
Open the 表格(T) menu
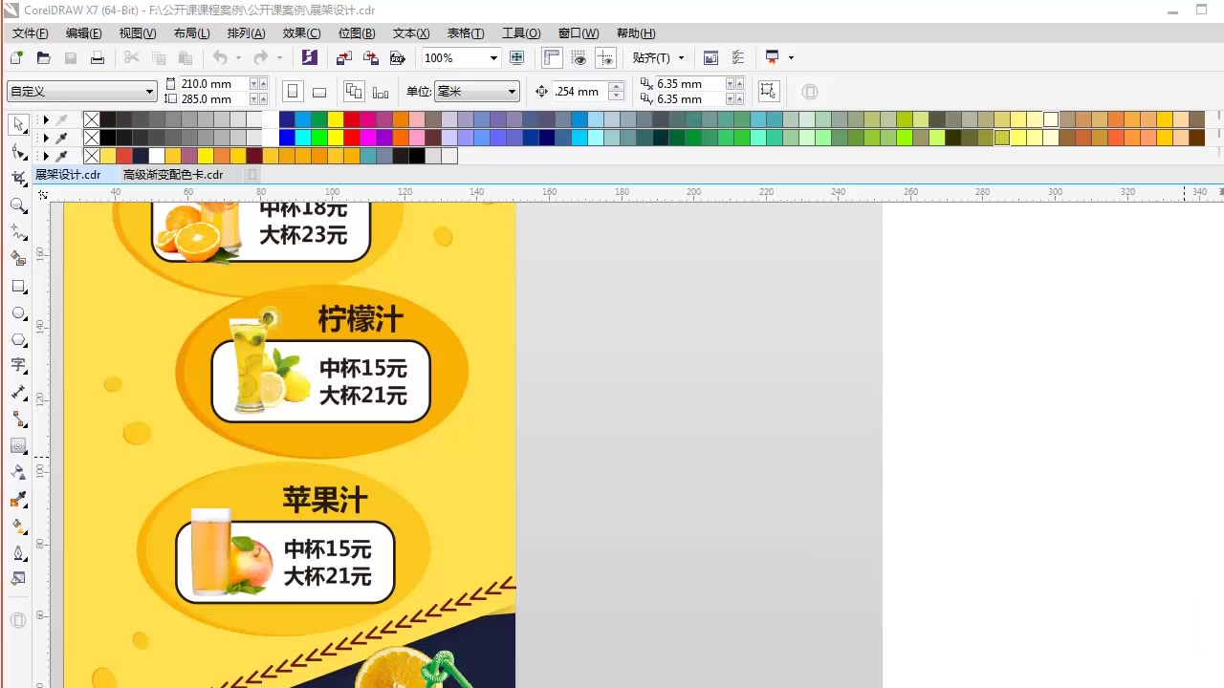(466, 32)
